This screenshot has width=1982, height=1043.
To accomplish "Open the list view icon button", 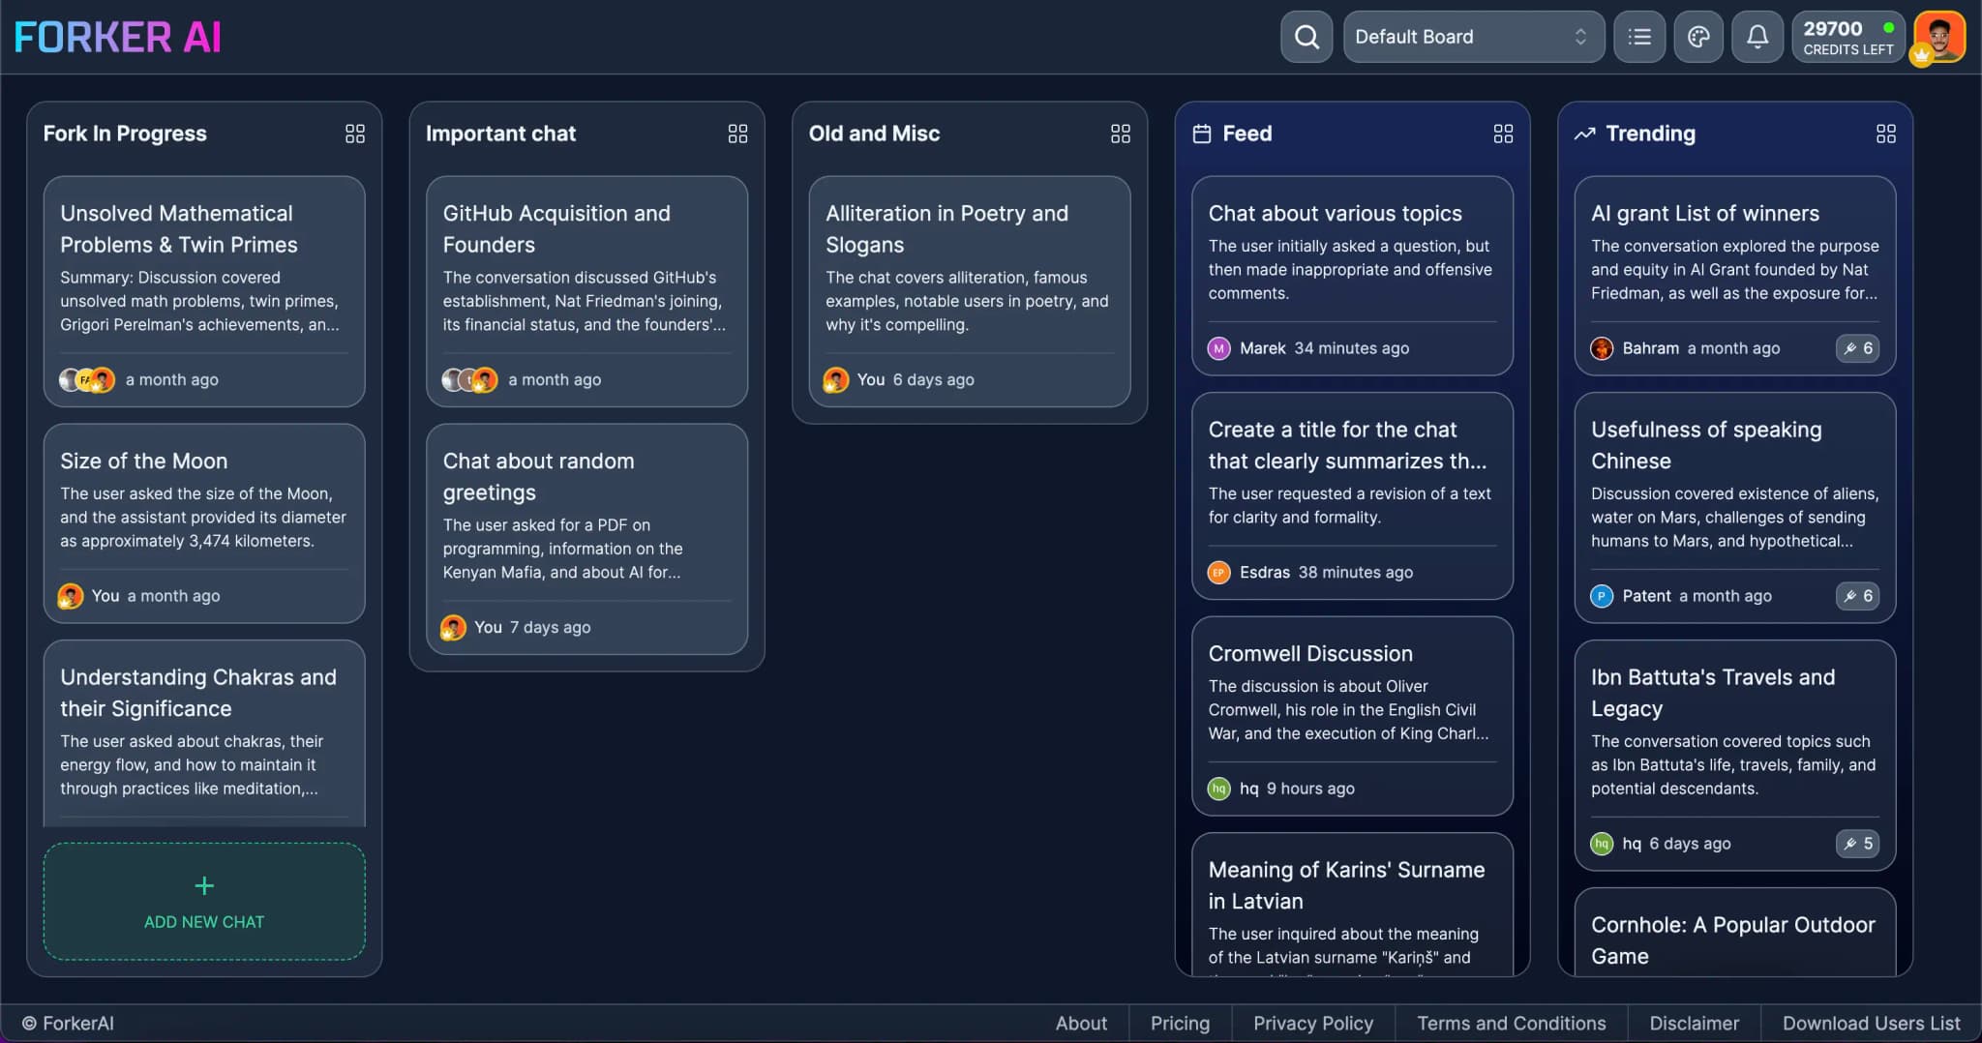I will tap(1639, 38).
